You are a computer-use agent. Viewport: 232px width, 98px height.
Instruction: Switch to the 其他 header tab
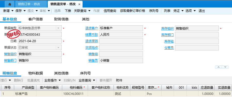point(86,19)
